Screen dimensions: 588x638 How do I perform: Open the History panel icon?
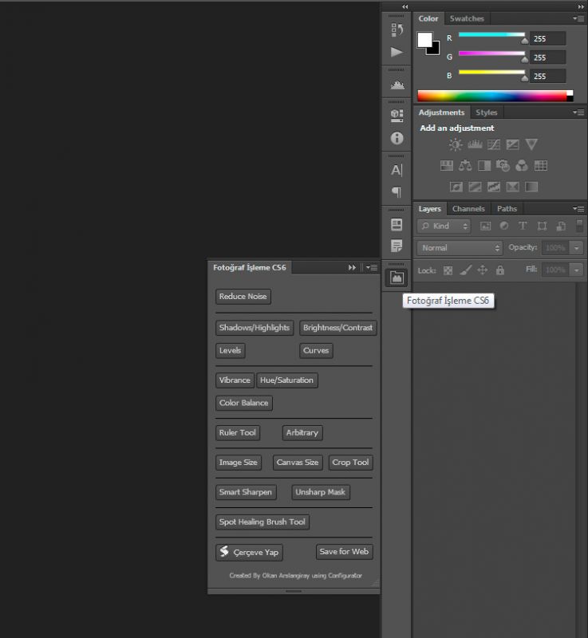coord(397,30)
